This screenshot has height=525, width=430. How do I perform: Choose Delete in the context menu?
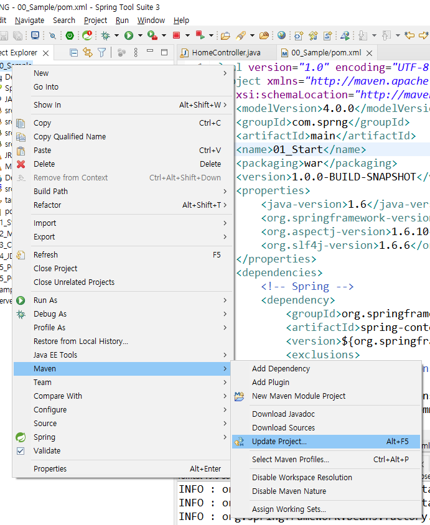(x=123, y=164)
